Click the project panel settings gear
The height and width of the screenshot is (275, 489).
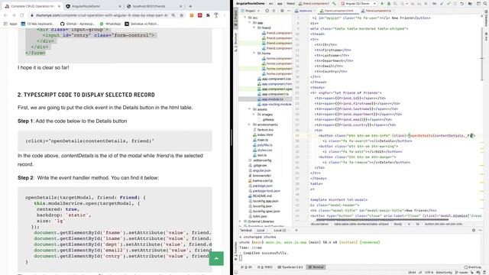pos(282,11)
